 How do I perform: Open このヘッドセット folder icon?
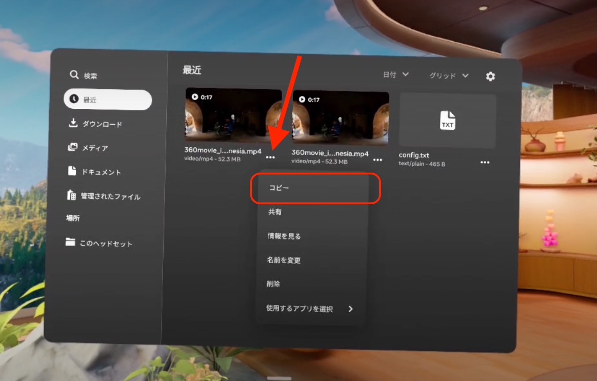pyautogui.click(x=70, y=242)
